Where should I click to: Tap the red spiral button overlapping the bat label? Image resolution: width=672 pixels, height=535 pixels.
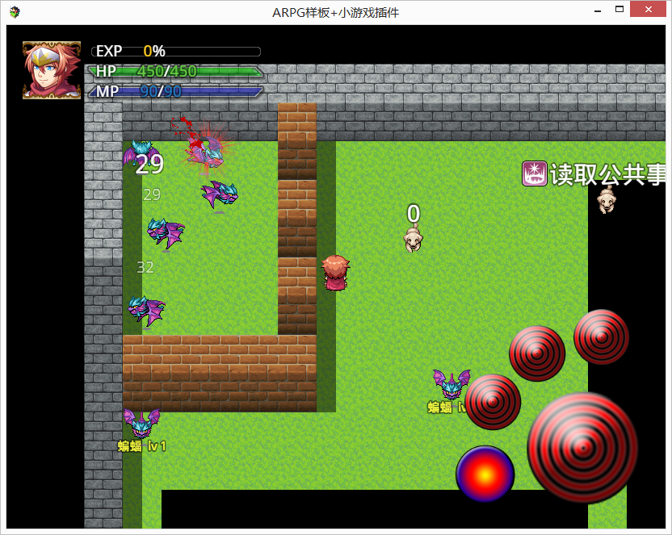tap(493, 402)
